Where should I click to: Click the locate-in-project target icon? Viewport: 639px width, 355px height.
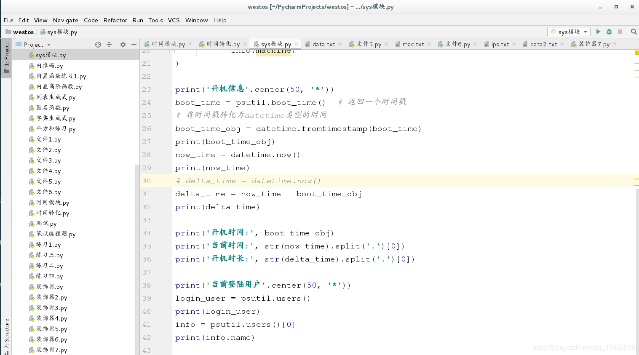click(98, 44)
